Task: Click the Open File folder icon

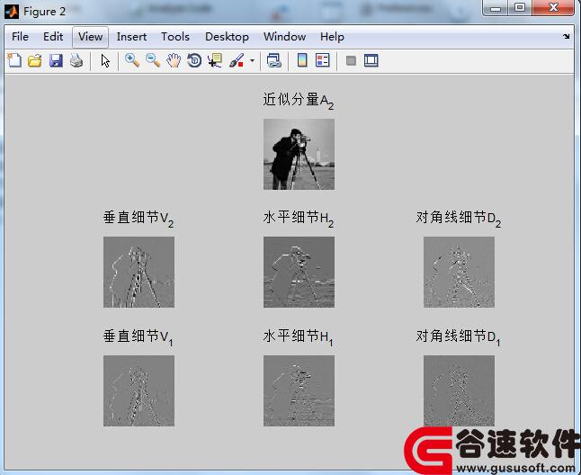Action: click(x=35, y=60)
